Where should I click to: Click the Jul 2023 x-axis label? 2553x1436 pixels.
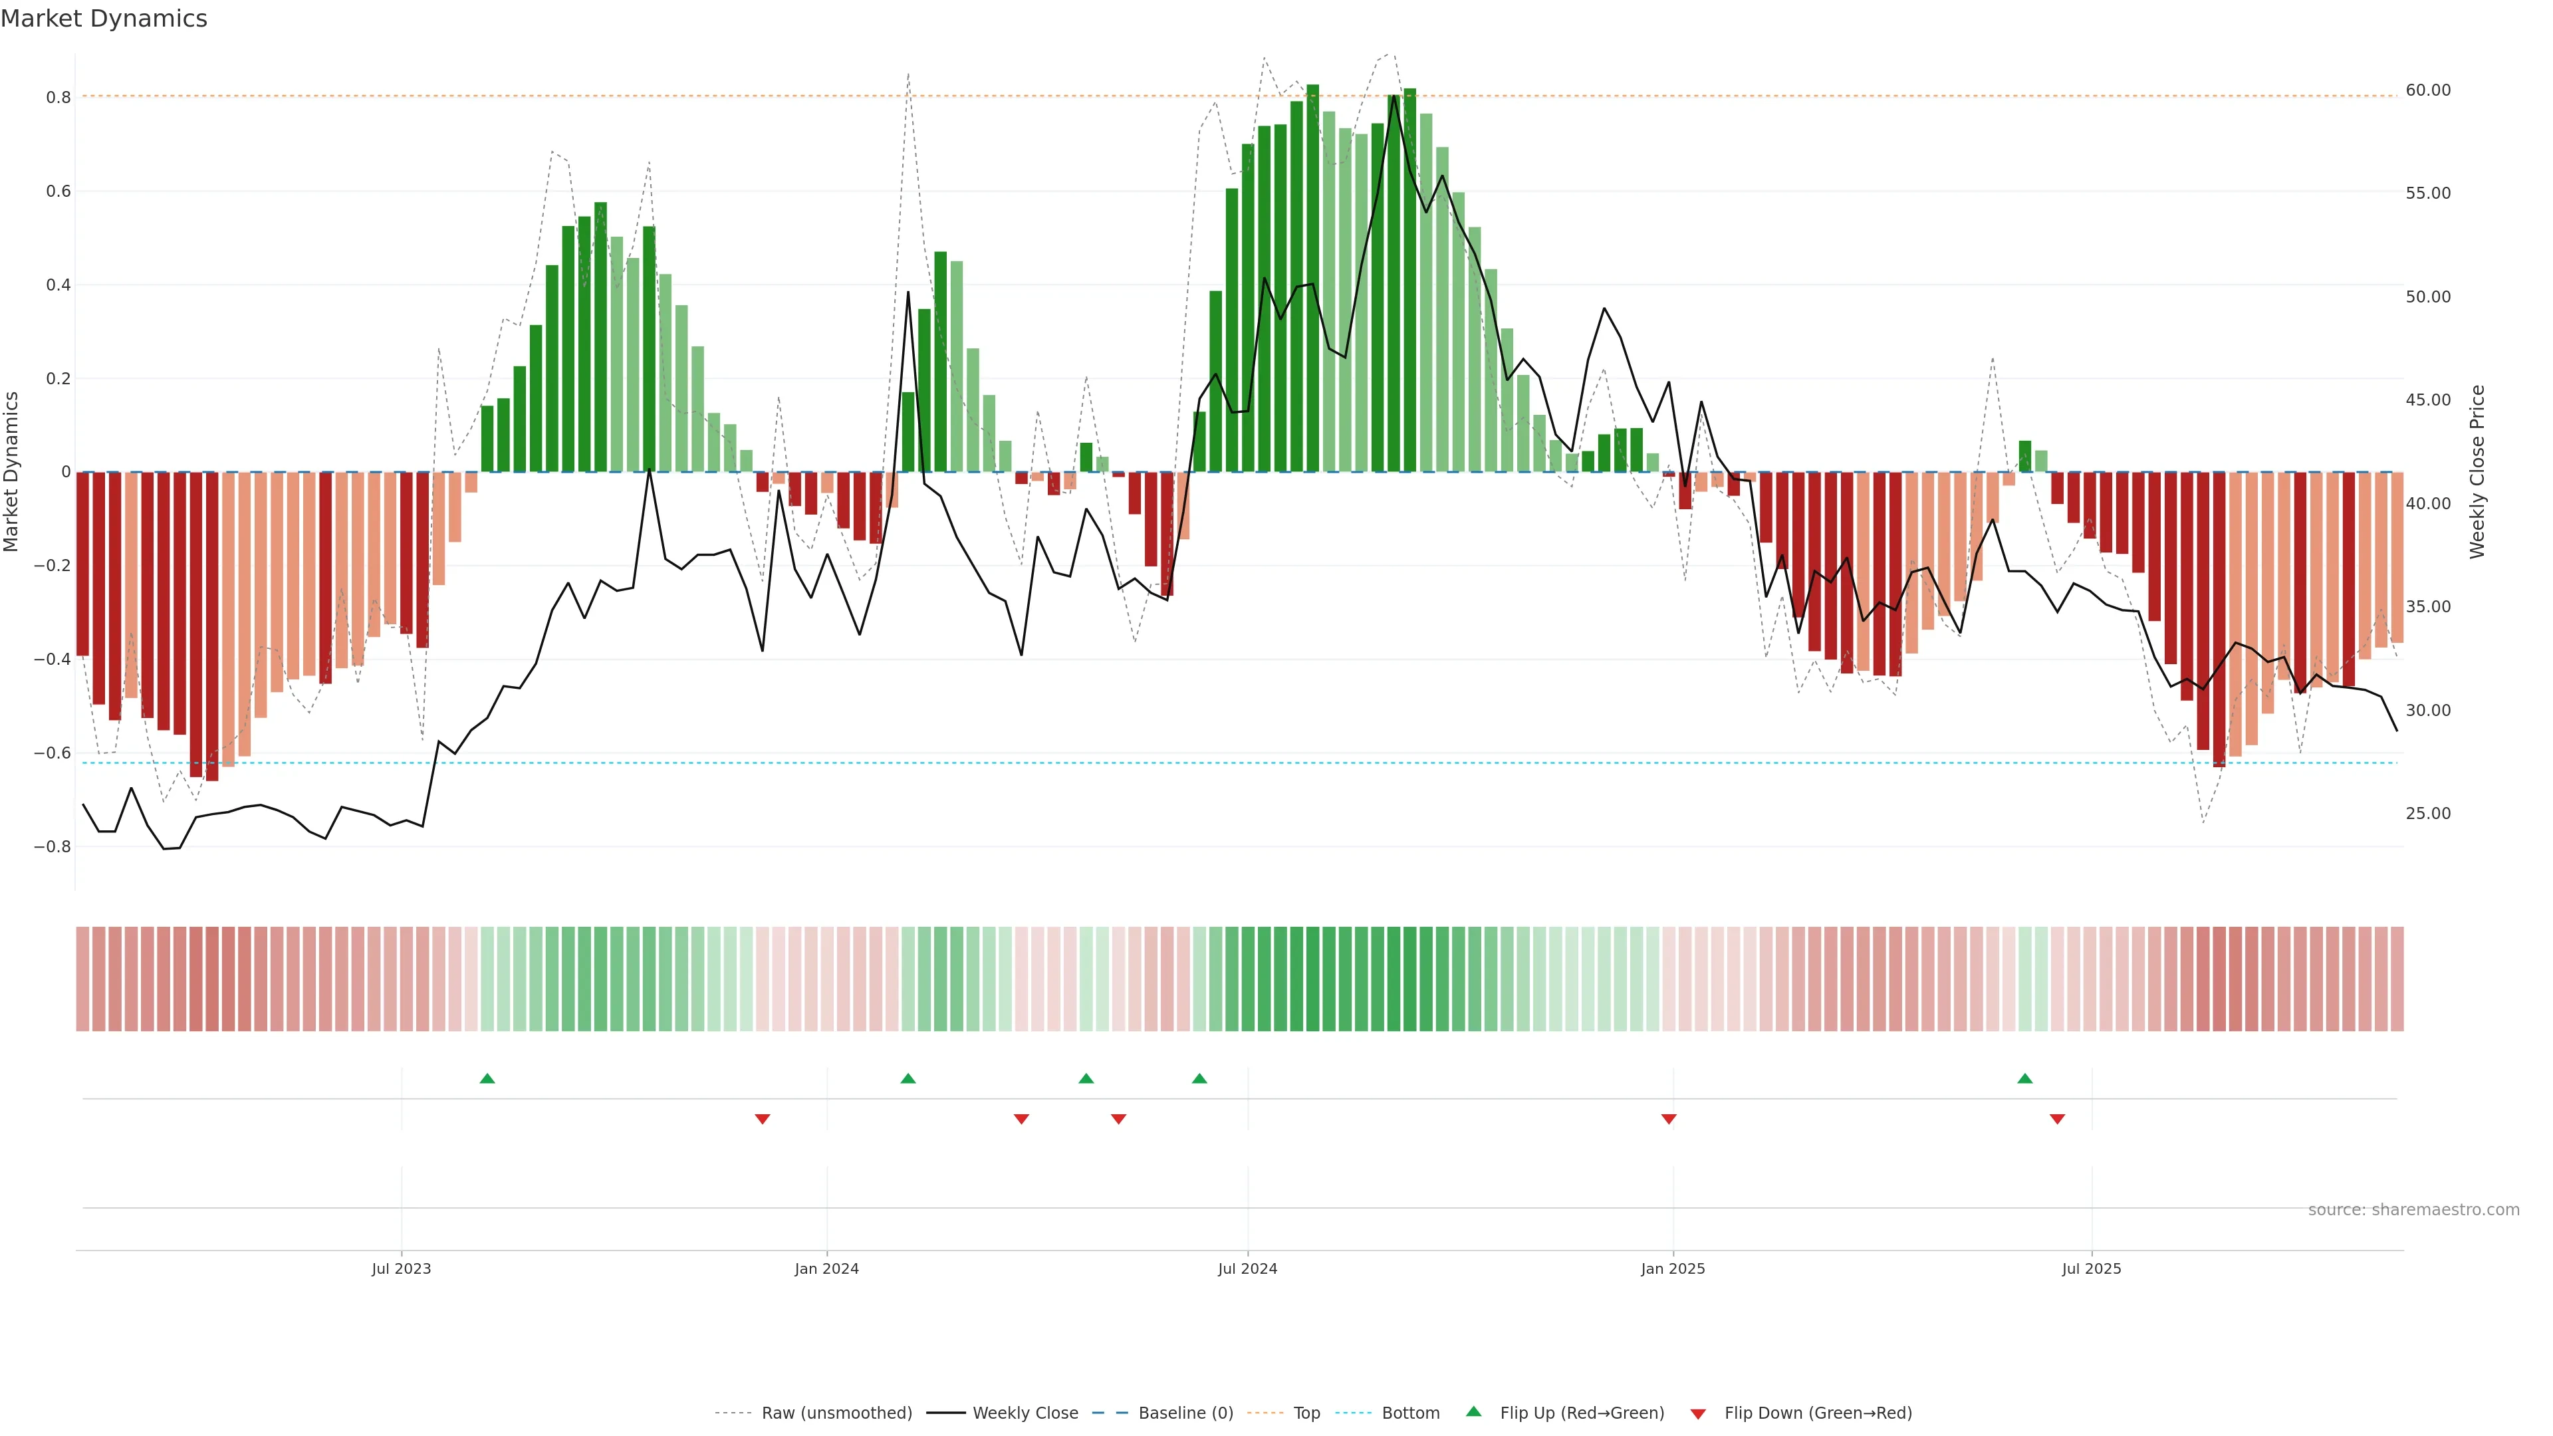point(402,1268)
